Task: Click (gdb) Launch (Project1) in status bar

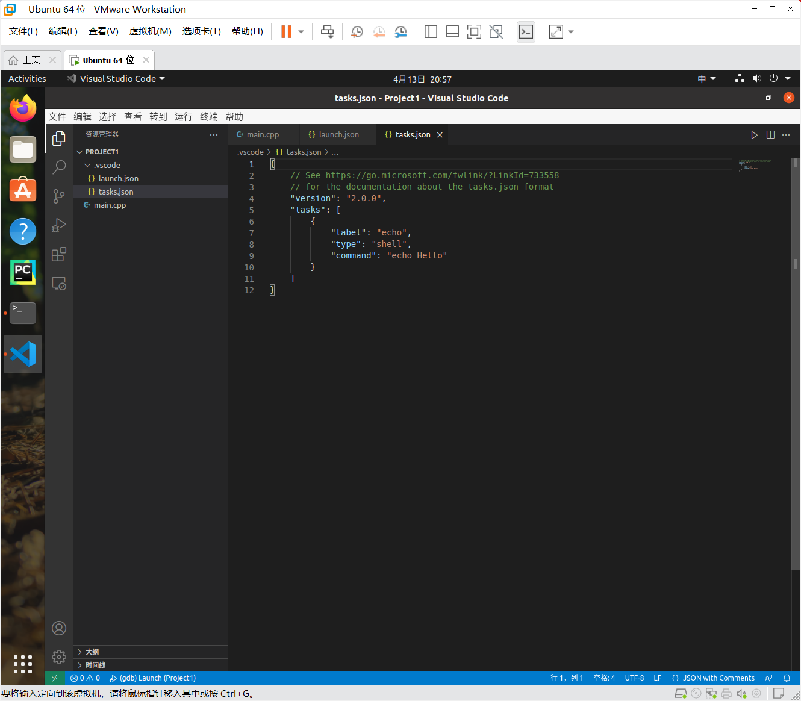Action: [153, 678]
